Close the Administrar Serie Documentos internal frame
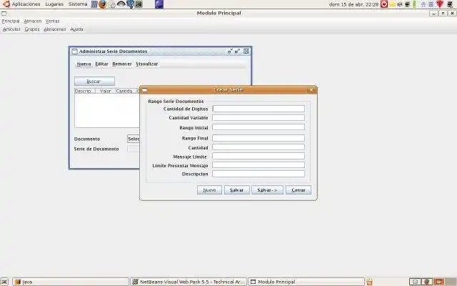Screen dimensions: 457x286 [x=246, y=51]
